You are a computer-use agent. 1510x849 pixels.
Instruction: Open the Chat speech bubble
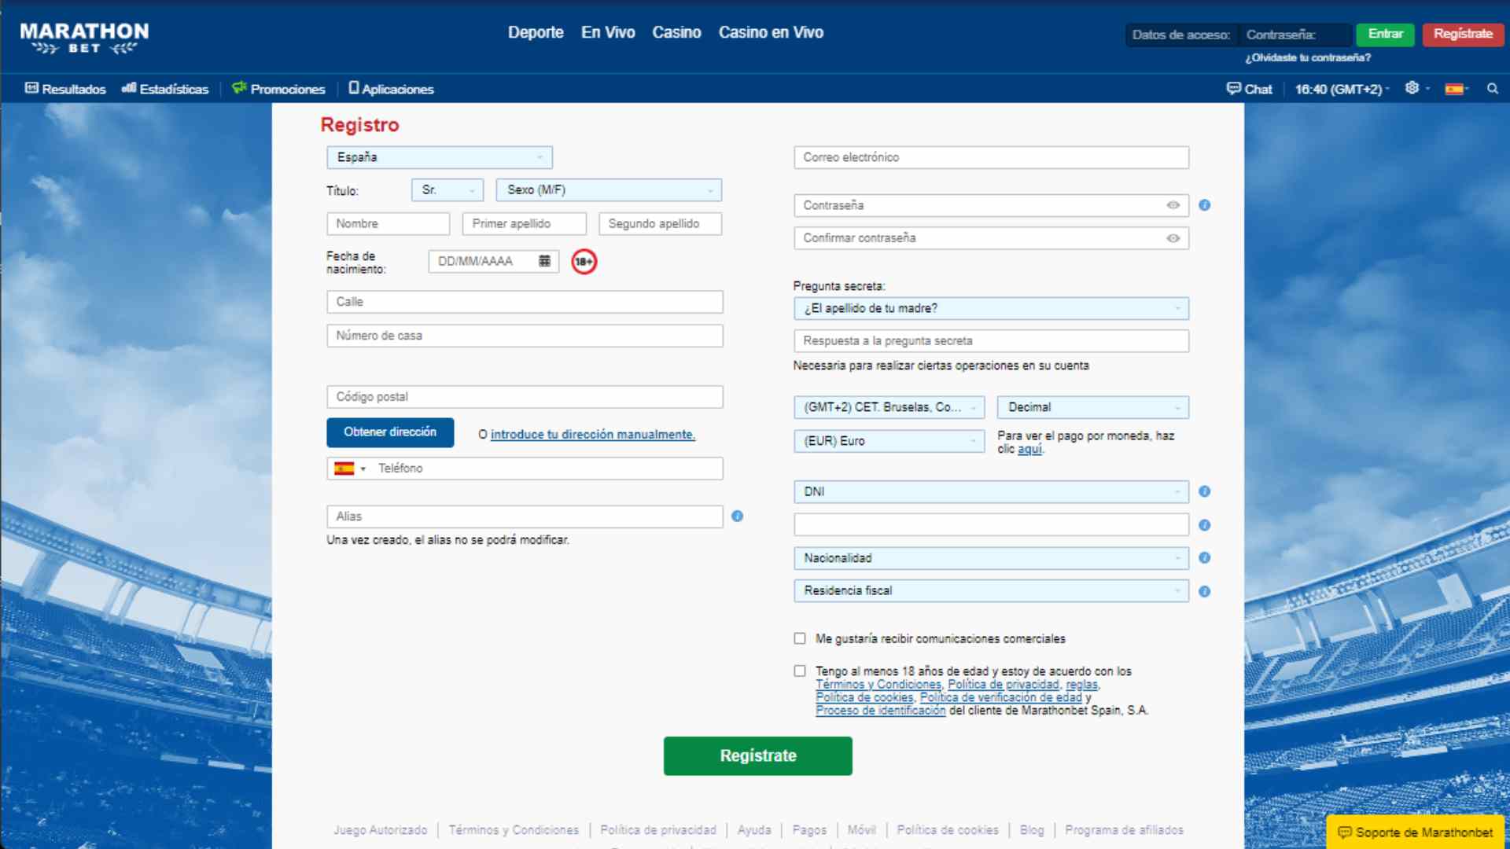coord(1249,89)
